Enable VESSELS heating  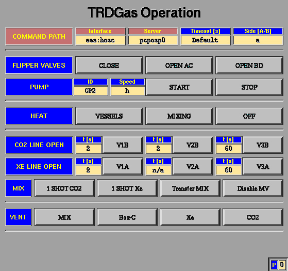[x=109, y=116]
